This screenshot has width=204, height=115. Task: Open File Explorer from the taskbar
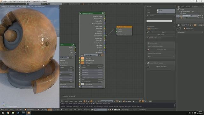coord(13,113)
